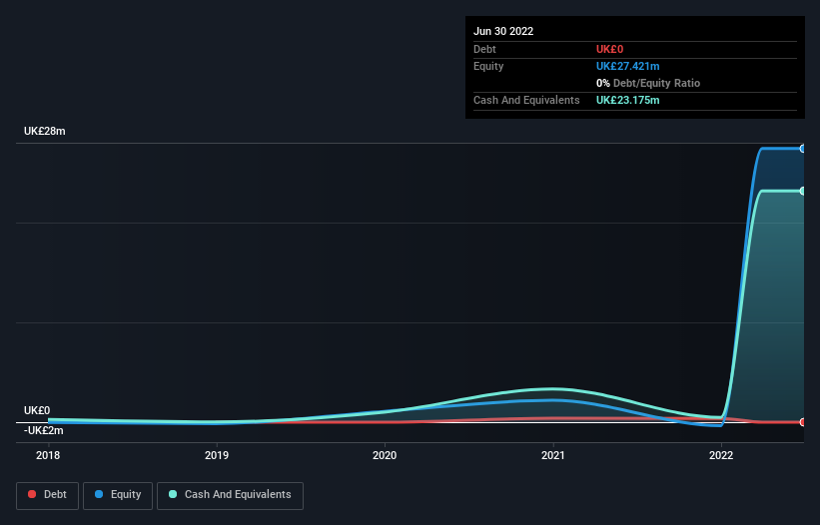The image size is (820, 525).
Task: Click the 2018 x-axis label
Action: [48, 455]
